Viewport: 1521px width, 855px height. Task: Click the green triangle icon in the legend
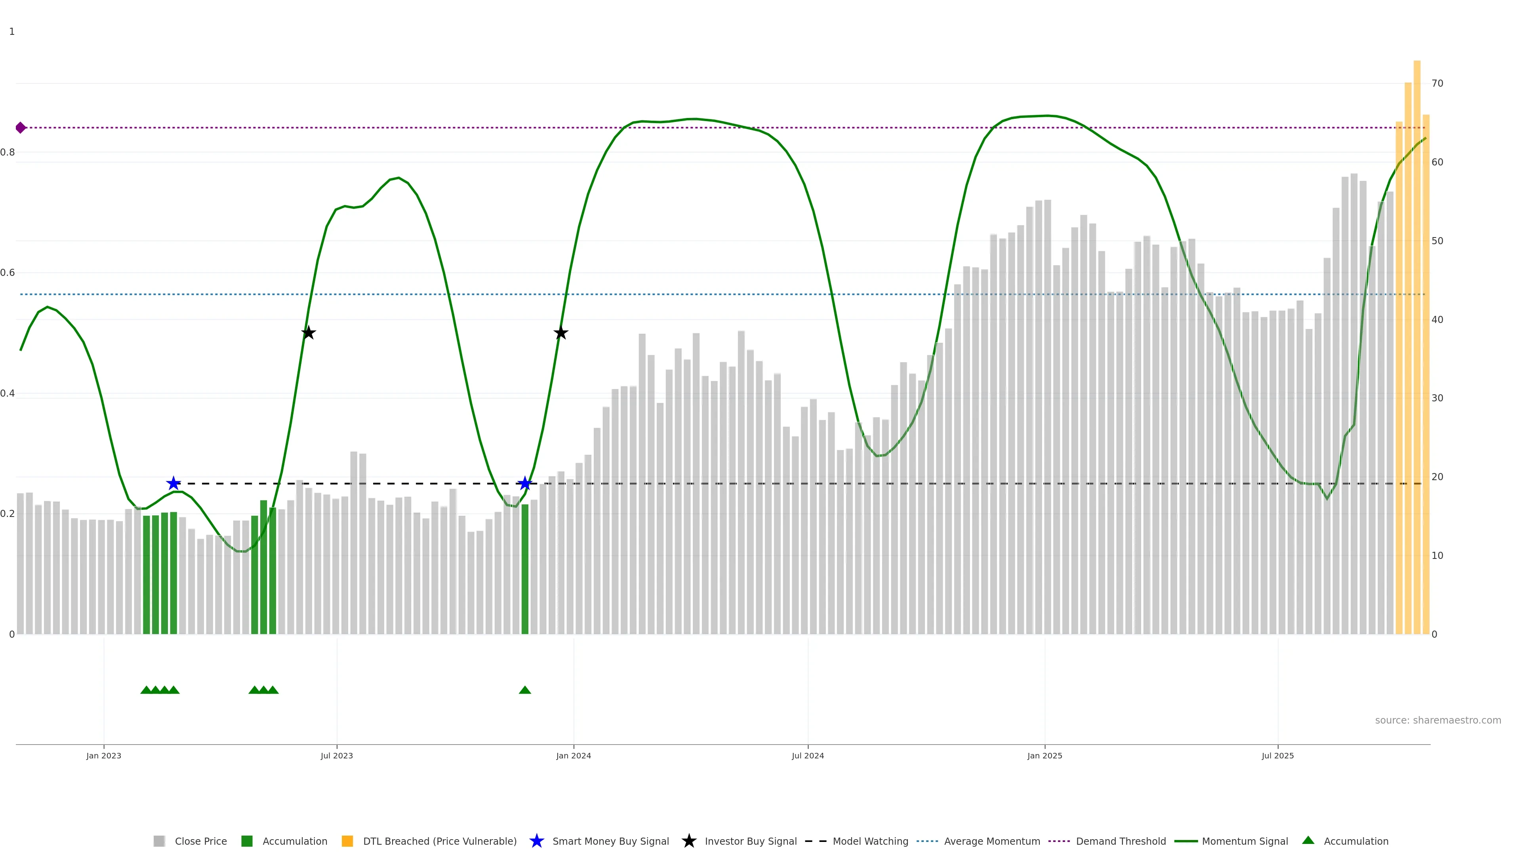tap(1308, 840)
